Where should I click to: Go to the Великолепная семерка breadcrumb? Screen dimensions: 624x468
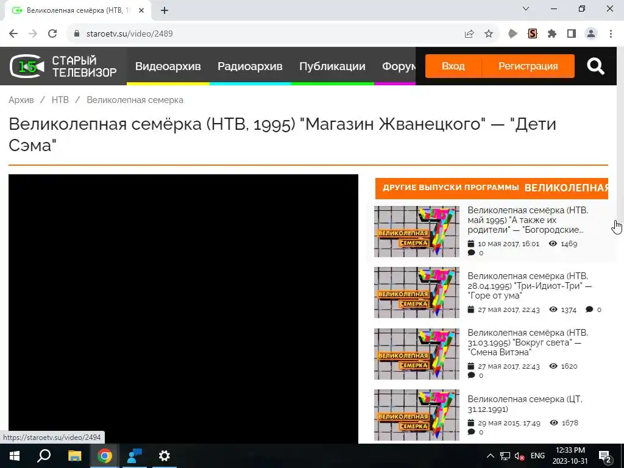(135, 100)
